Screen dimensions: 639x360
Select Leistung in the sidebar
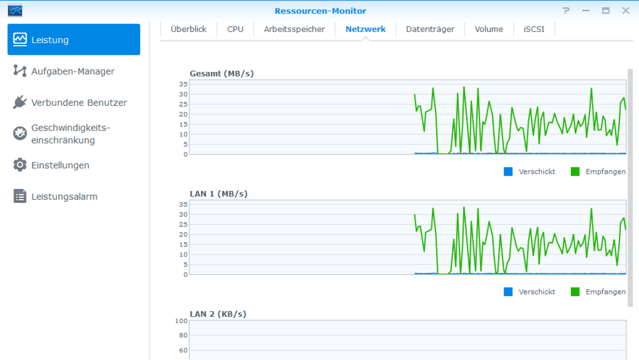(x=74, y=39)
